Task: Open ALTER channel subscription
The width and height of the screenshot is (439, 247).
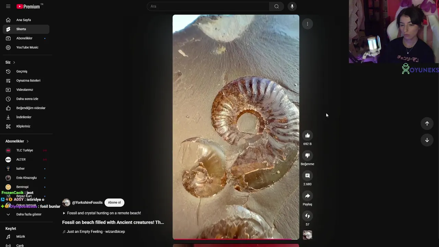Action: [26, 160]
